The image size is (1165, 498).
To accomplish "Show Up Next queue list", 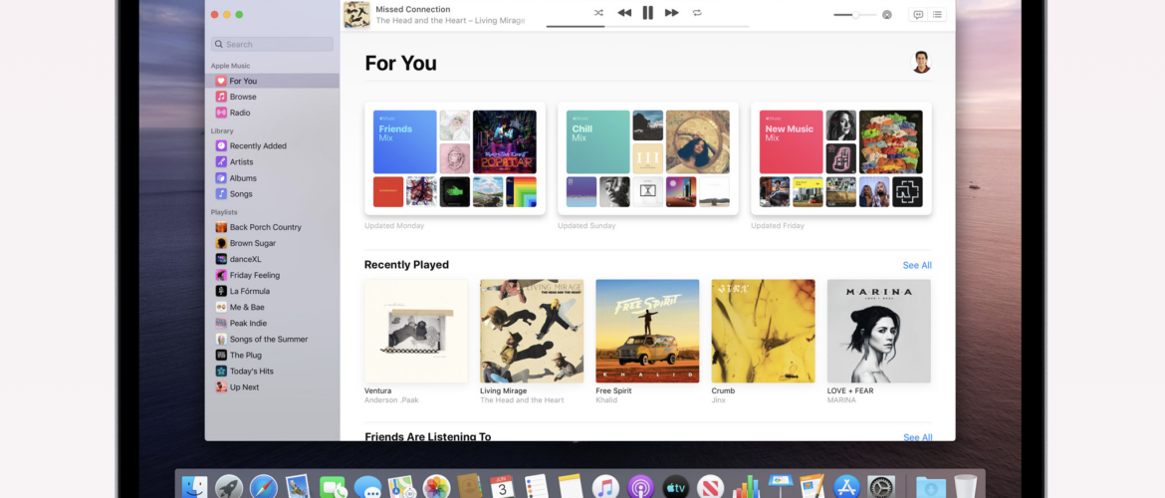I will 937,15.
